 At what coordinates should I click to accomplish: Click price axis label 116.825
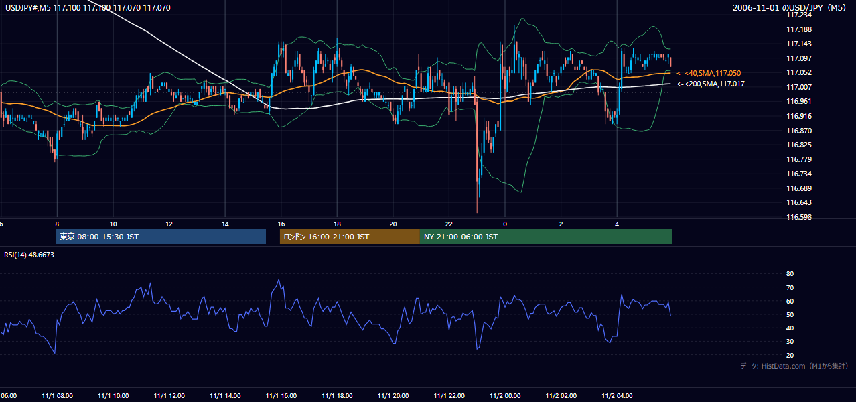(799, 145)
